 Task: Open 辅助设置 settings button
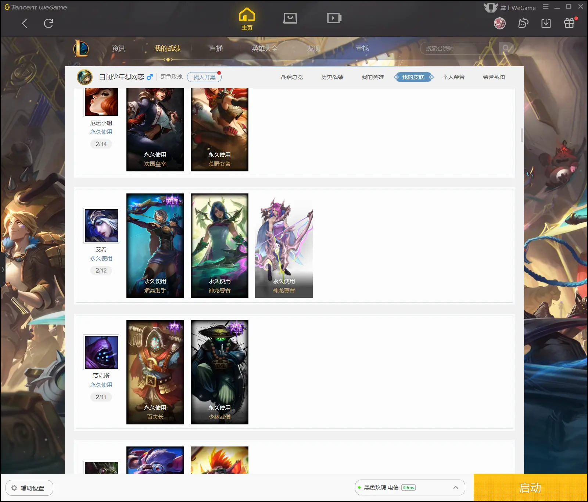[x=29, y=488]
